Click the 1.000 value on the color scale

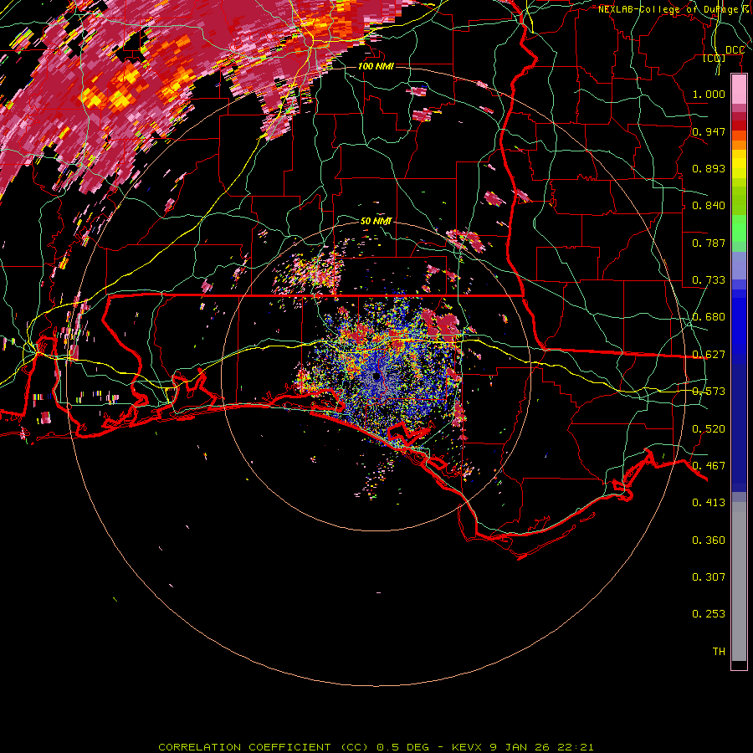[709, 94]
